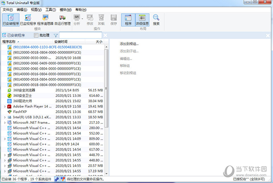Open 自运行管理 startup manager

pos(62,20)
